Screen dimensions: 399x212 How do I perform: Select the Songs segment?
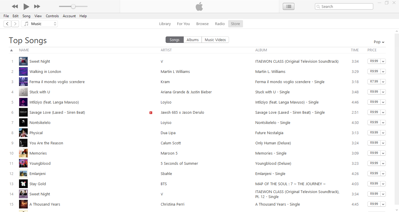[175, 40]
